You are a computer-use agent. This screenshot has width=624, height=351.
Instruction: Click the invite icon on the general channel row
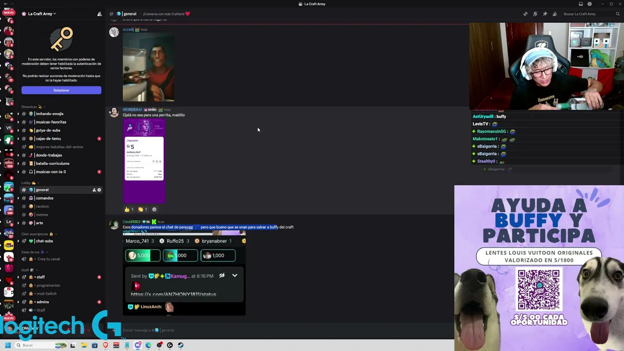94,190
